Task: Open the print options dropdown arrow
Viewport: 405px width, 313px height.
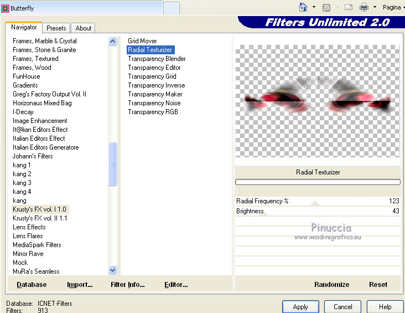Action: point(375,7)
